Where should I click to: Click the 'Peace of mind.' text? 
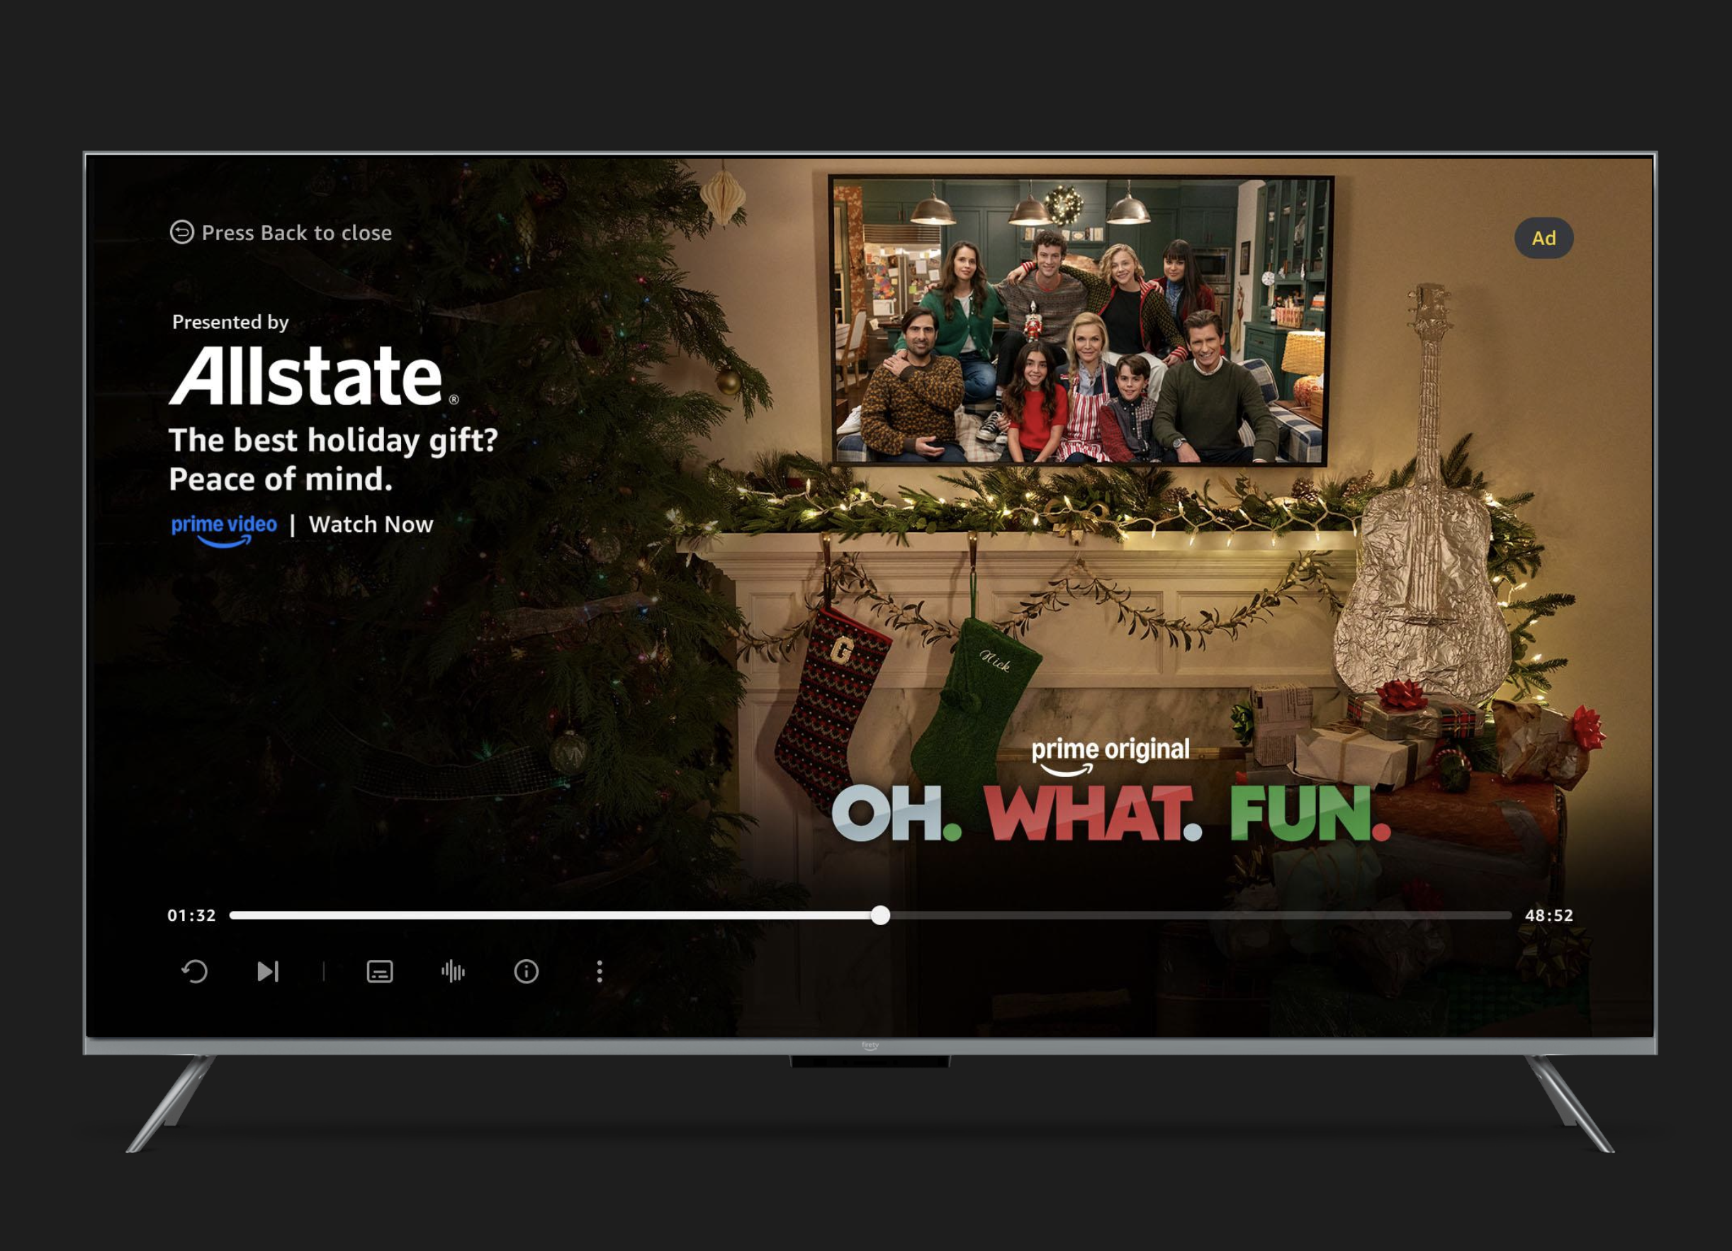click(x=280, y=480)
